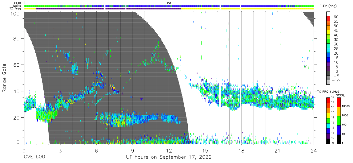Click the CPID value '151' above the plot
Image resolution: width=353 pixels, height=163 pixels.
(169, 3)
